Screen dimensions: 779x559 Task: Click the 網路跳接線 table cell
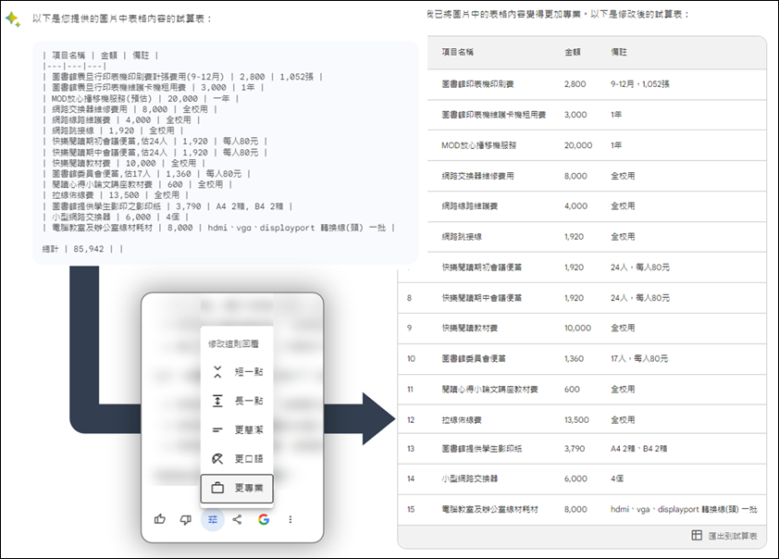(462, 237)
